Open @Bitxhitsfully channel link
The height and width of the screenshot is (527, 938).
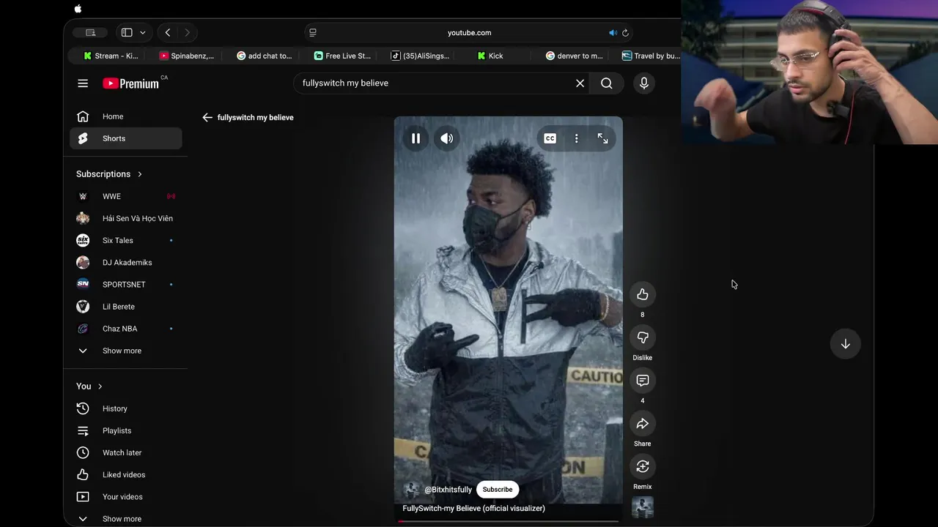pos(448,490)
